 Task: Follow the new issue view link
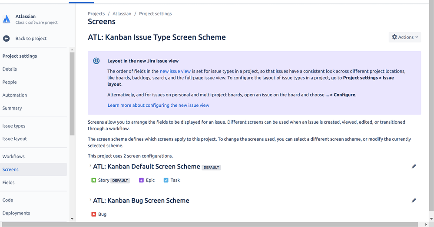(x=175, y=71)
